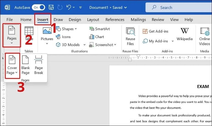Viewport: 212px width, 126px height.
Task: Click Get Add-ins button
Action: coord(156,31)
